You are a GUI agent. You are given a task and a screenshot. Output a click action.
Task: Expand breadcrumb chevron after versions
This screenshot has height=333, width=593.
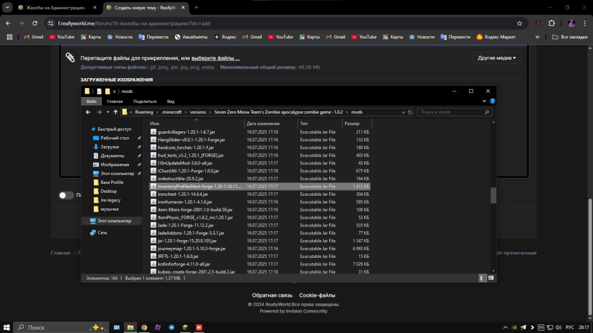click(x=210, y=112)
